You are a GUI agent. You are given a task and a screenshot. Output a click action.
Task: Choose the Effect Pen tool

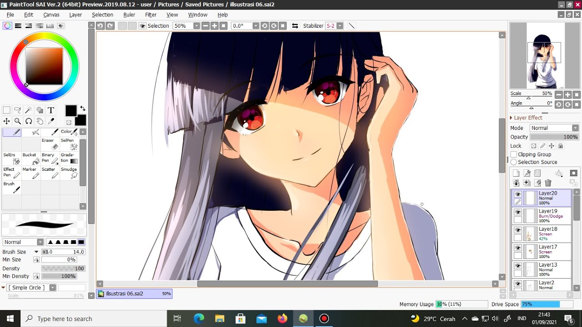pos(12,173)
